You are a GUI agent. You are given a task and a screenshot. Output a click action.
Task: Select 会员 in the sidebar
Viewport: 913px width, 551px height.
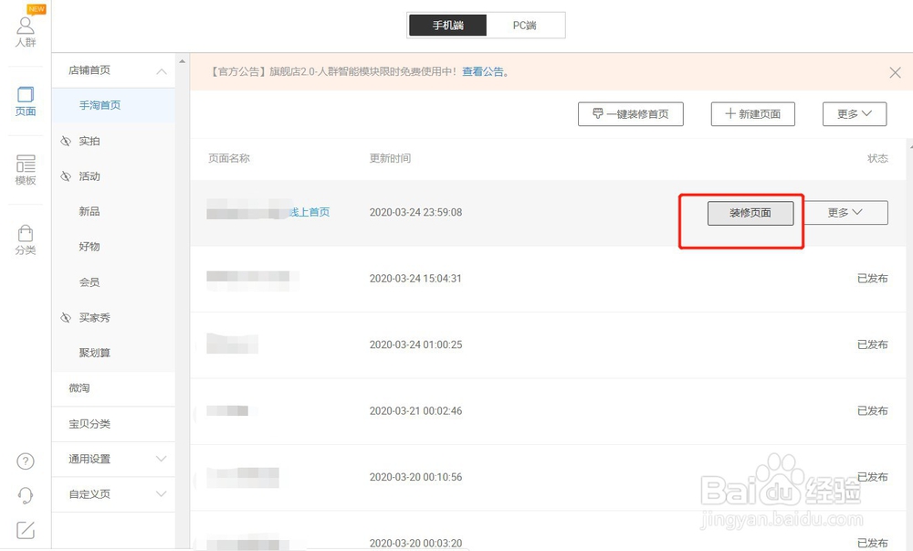pos(89,282)
